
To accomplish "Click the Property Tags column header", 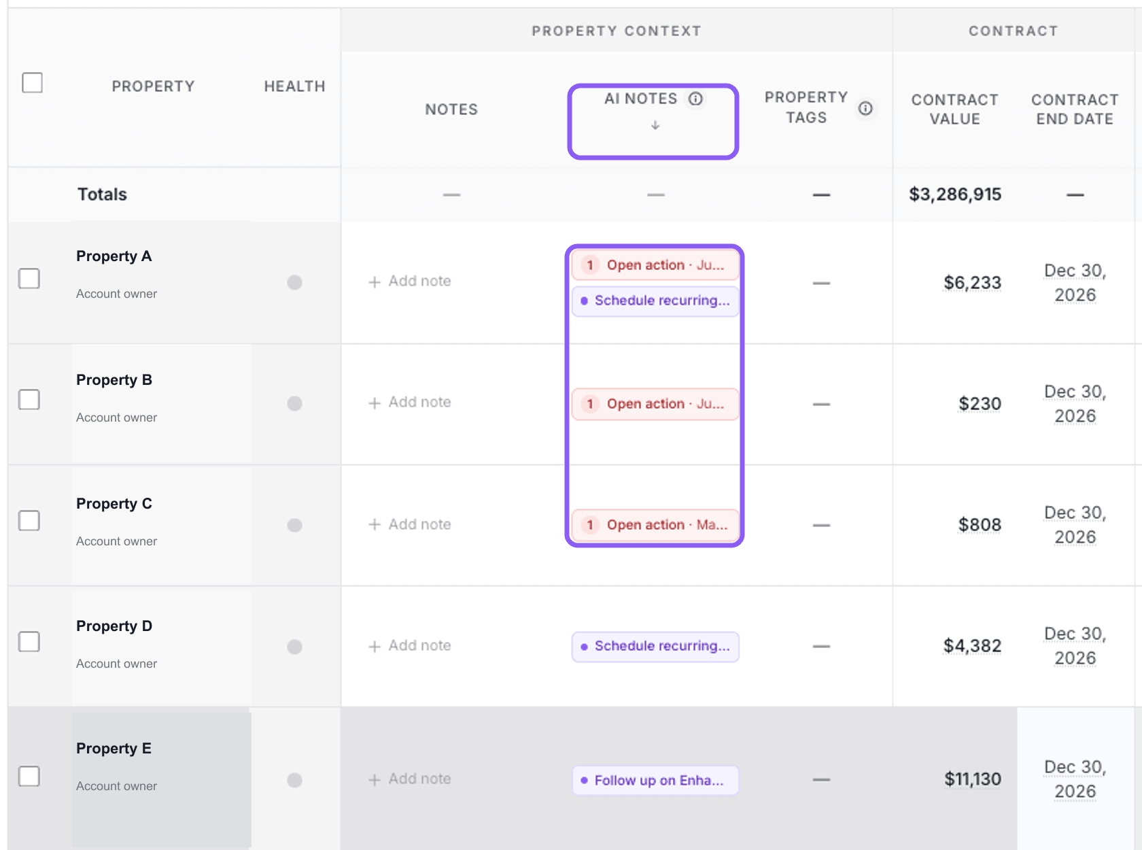I will pos(806,107).
